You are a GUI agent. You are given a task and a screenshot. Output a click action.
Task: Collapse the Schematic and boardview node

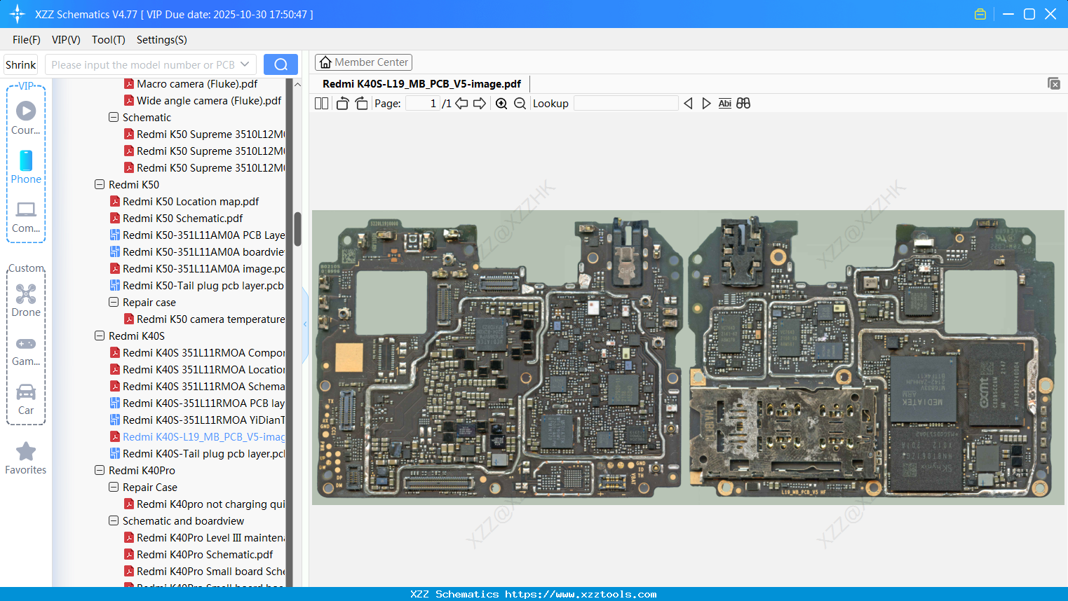tap(113, 520)
